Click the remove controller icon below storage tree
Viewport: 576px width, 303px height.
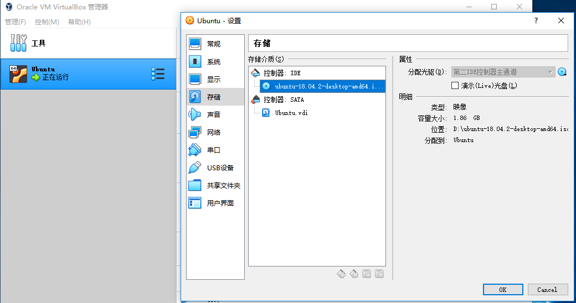[354, 274]
